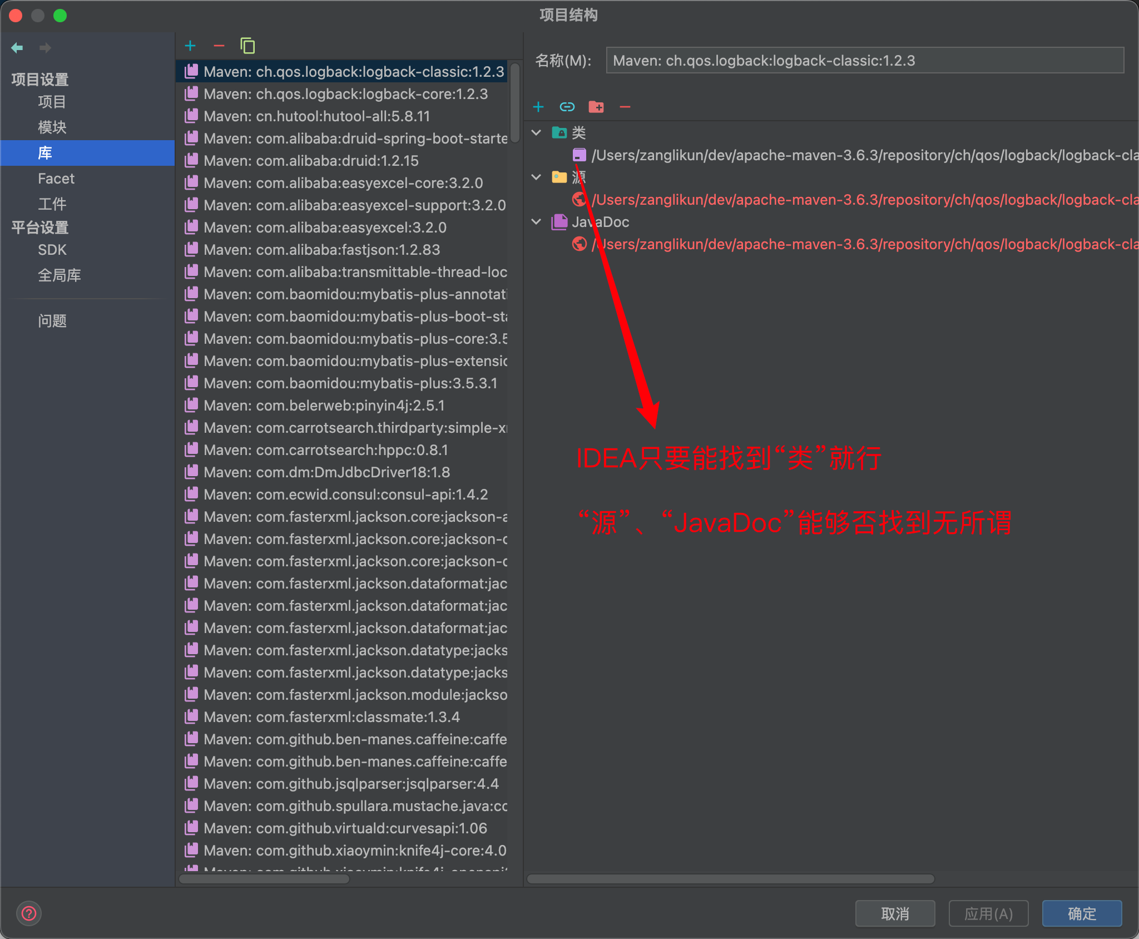Click the 取消 cancel button

pyautogui.click(x=895, y=913)
